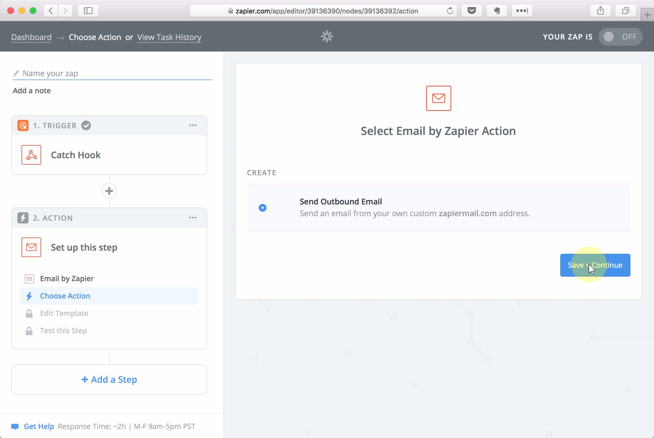654x438 pixels.
Task: Click the lock icon beside Edit Template
Action: pos(29,313)
